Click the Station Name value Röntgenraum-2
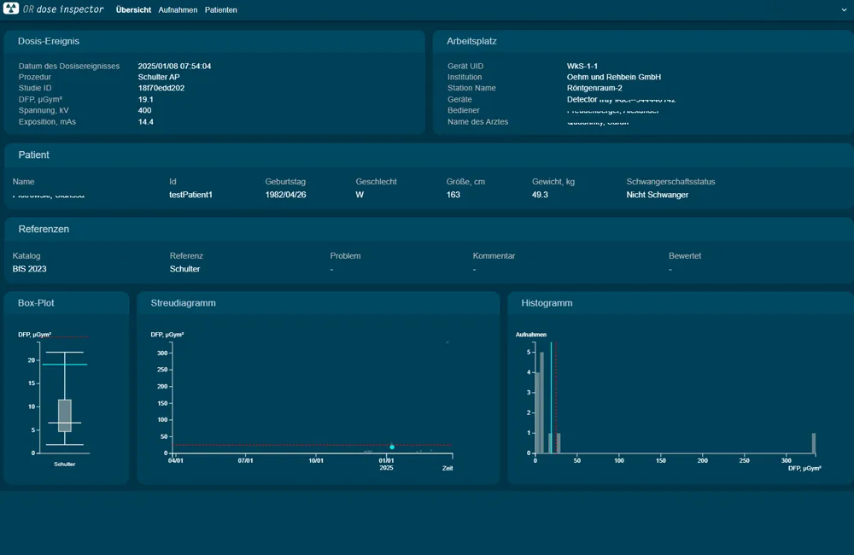This screenshot has width=854, height=555. 594,88
